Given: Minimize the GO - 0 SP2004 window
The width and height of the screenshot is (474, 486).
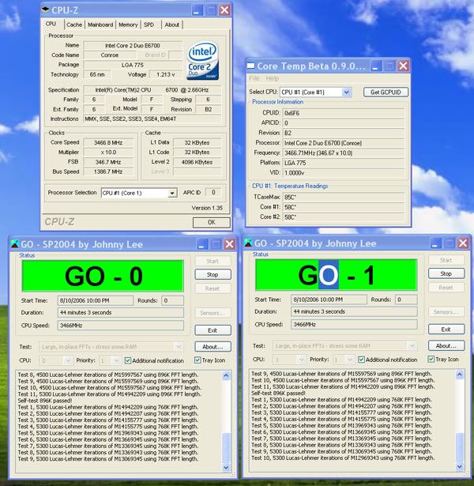Looking at the screenshot, I should click(202, 244).
